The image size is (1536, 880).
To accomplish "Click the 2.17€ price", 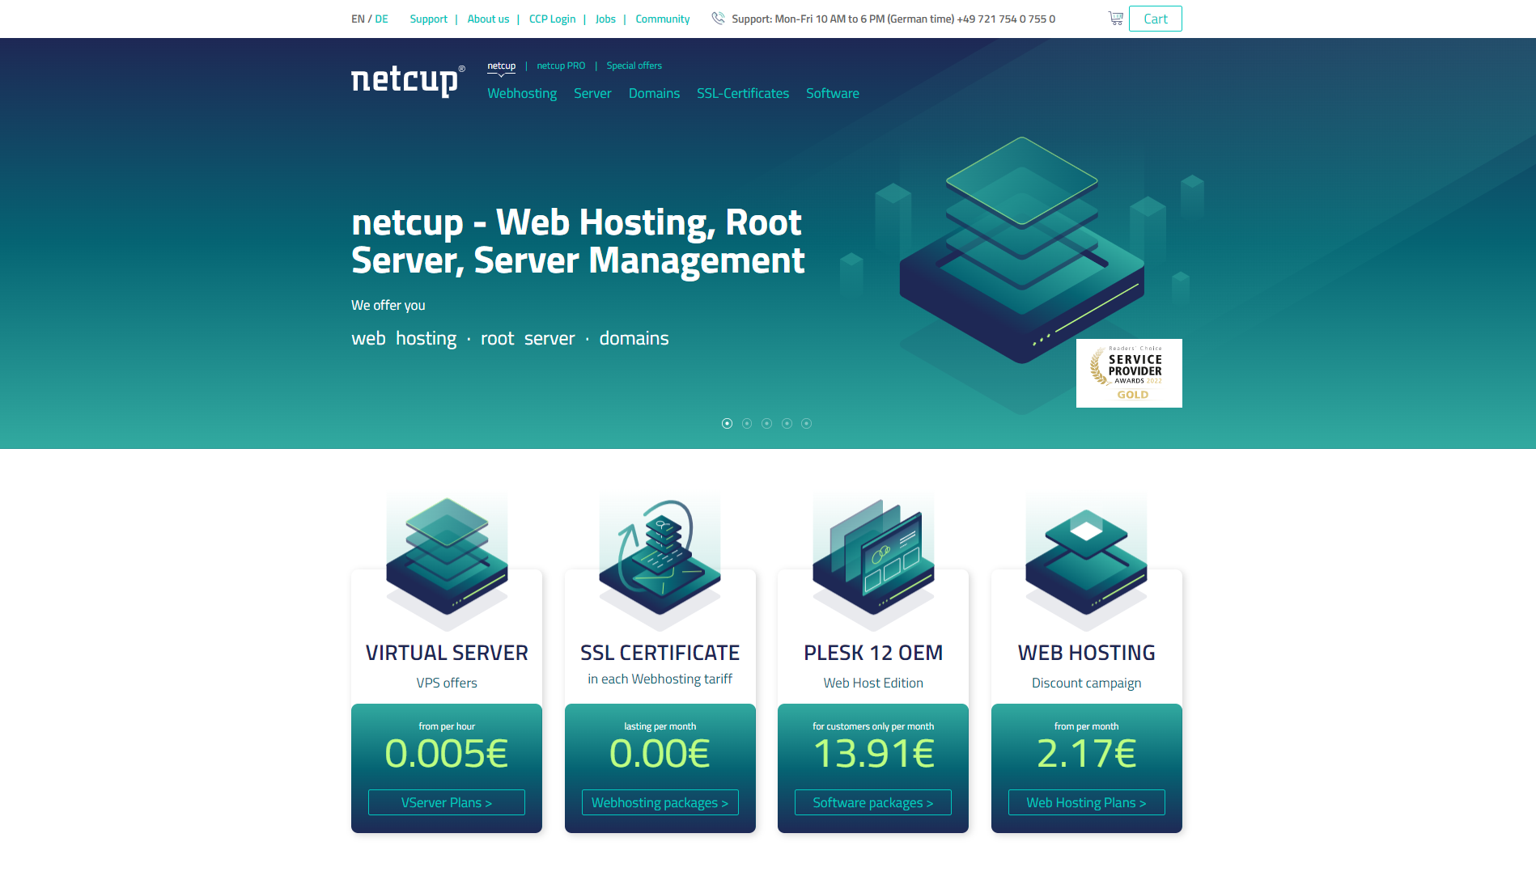I will (x=1086, y=754).
